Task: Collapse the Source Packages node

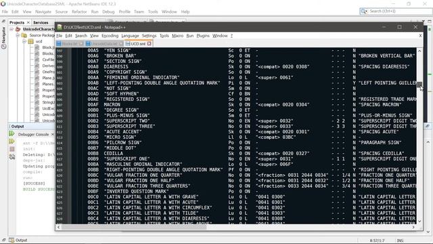Action: 18,35
